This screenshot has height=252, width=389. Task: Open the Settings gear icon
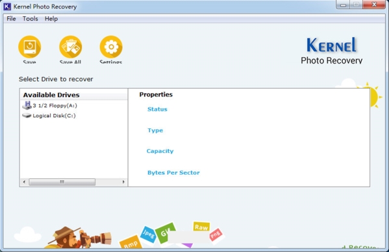111,47
